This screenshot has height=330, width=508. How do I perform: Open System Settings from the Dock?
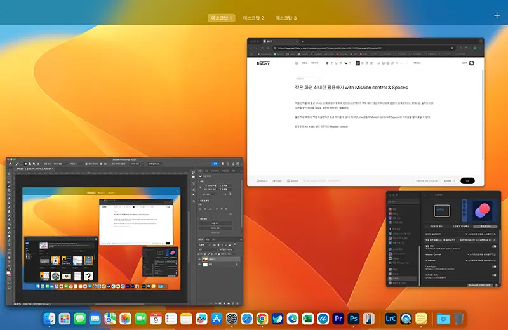pos(232,319)
